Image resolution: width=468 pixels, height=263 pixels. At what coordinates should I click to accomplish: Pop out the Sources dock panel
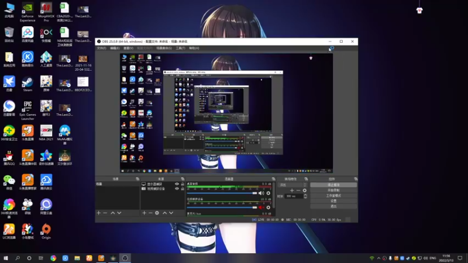tap(183, 179)
